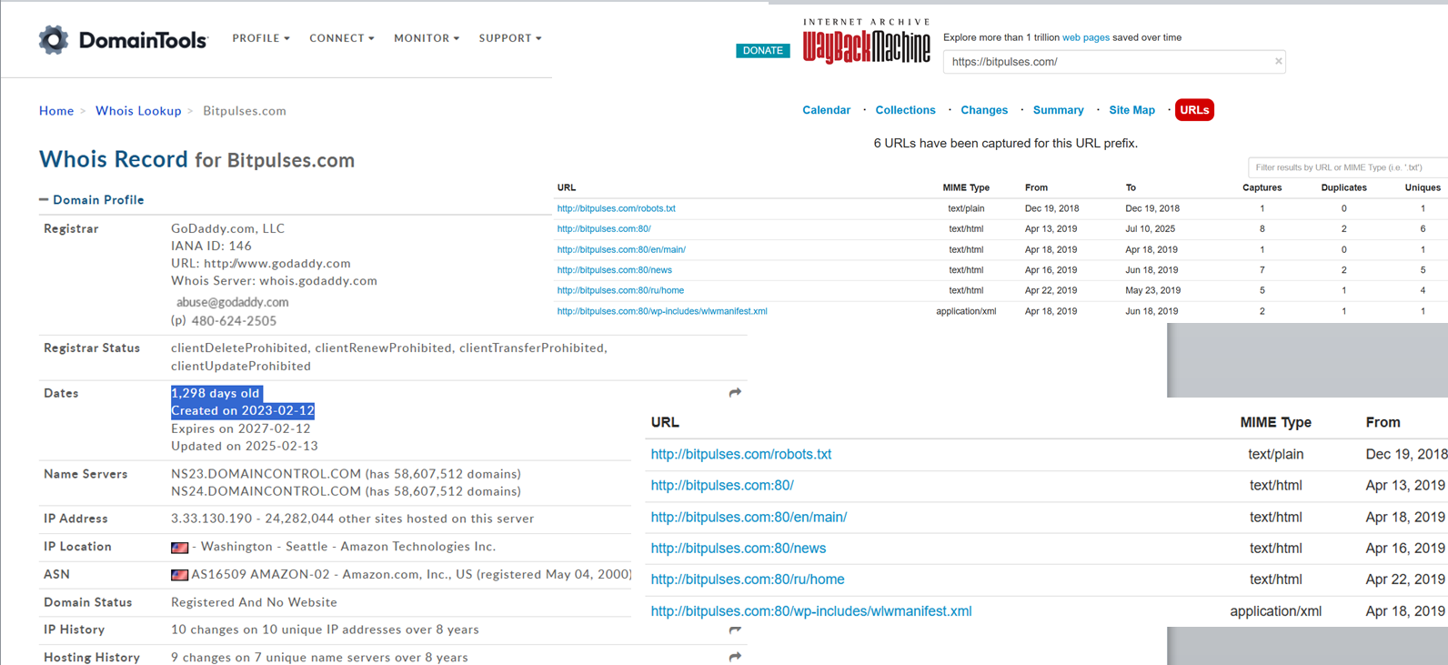Open :80/news link in small table

coord(614,270)
